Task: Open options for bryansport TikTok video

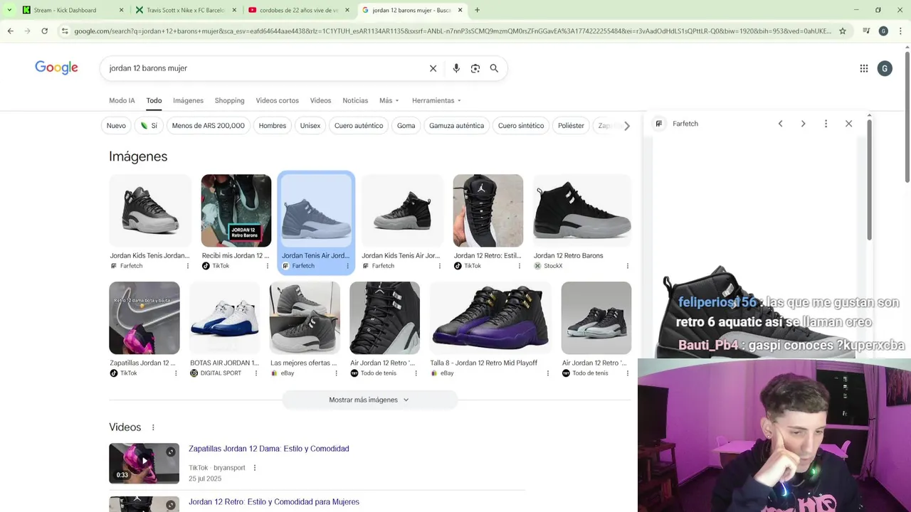Action: click(254, 468)
